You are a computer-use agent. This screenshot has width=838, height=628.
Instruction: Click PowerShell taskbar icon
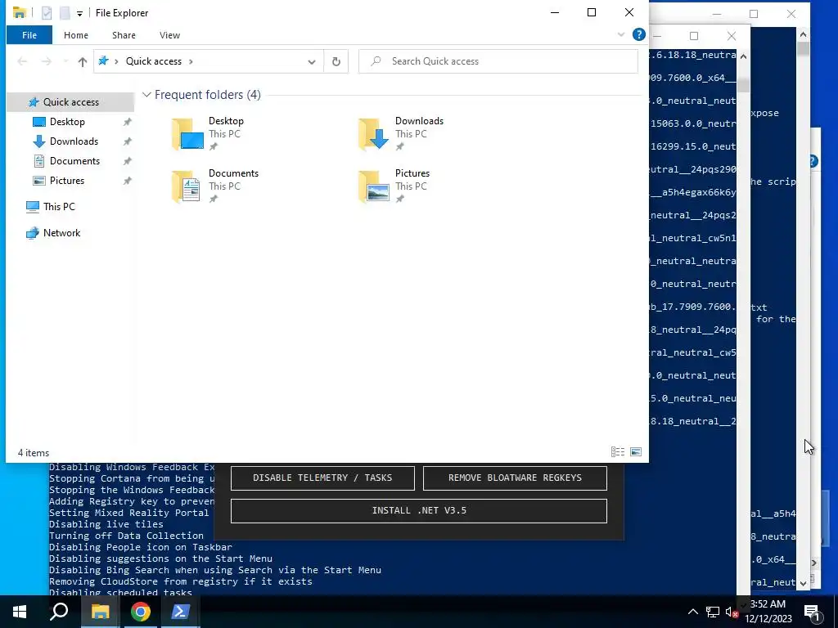coord(180,612)
